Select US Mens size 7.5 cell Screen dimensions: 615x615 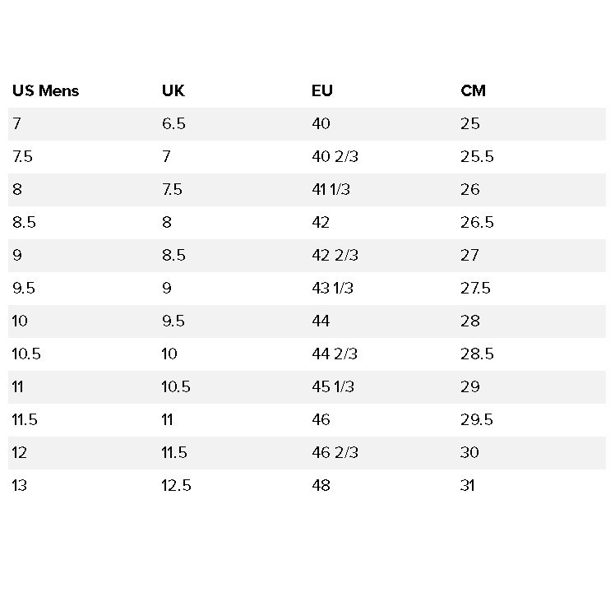(22, 156)
